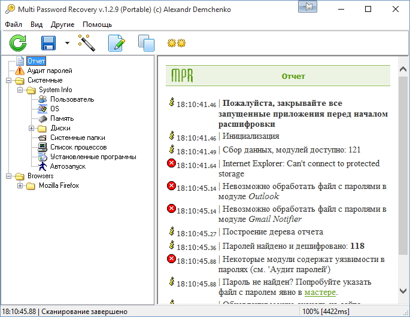Click the running man icon beside Автозапуск
This screenshot has width=410, height=317.
coord(42,166)
